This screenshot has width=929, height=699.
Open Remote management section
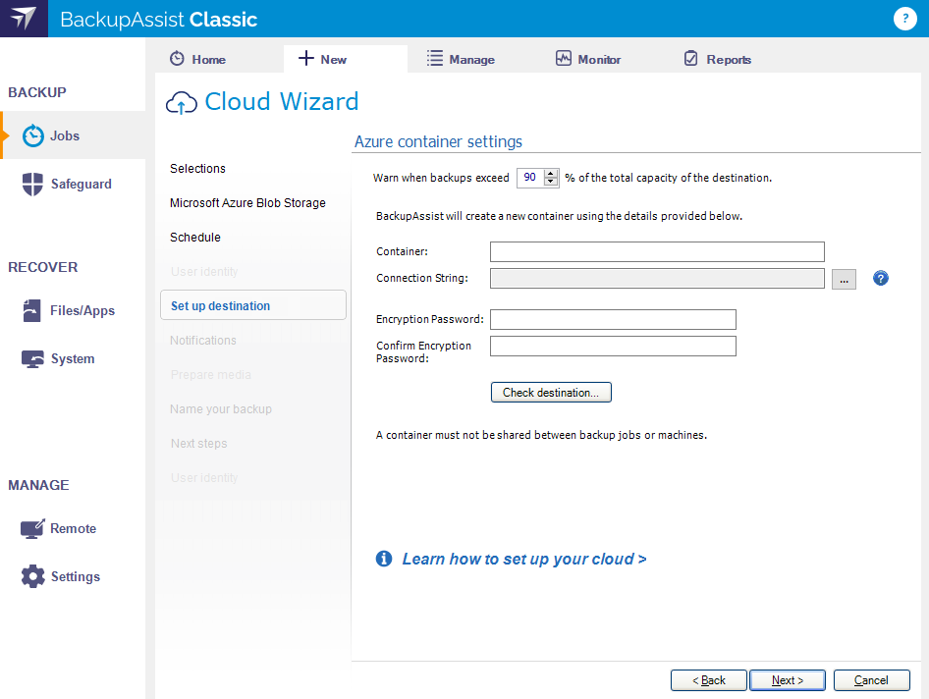(74, 528)
